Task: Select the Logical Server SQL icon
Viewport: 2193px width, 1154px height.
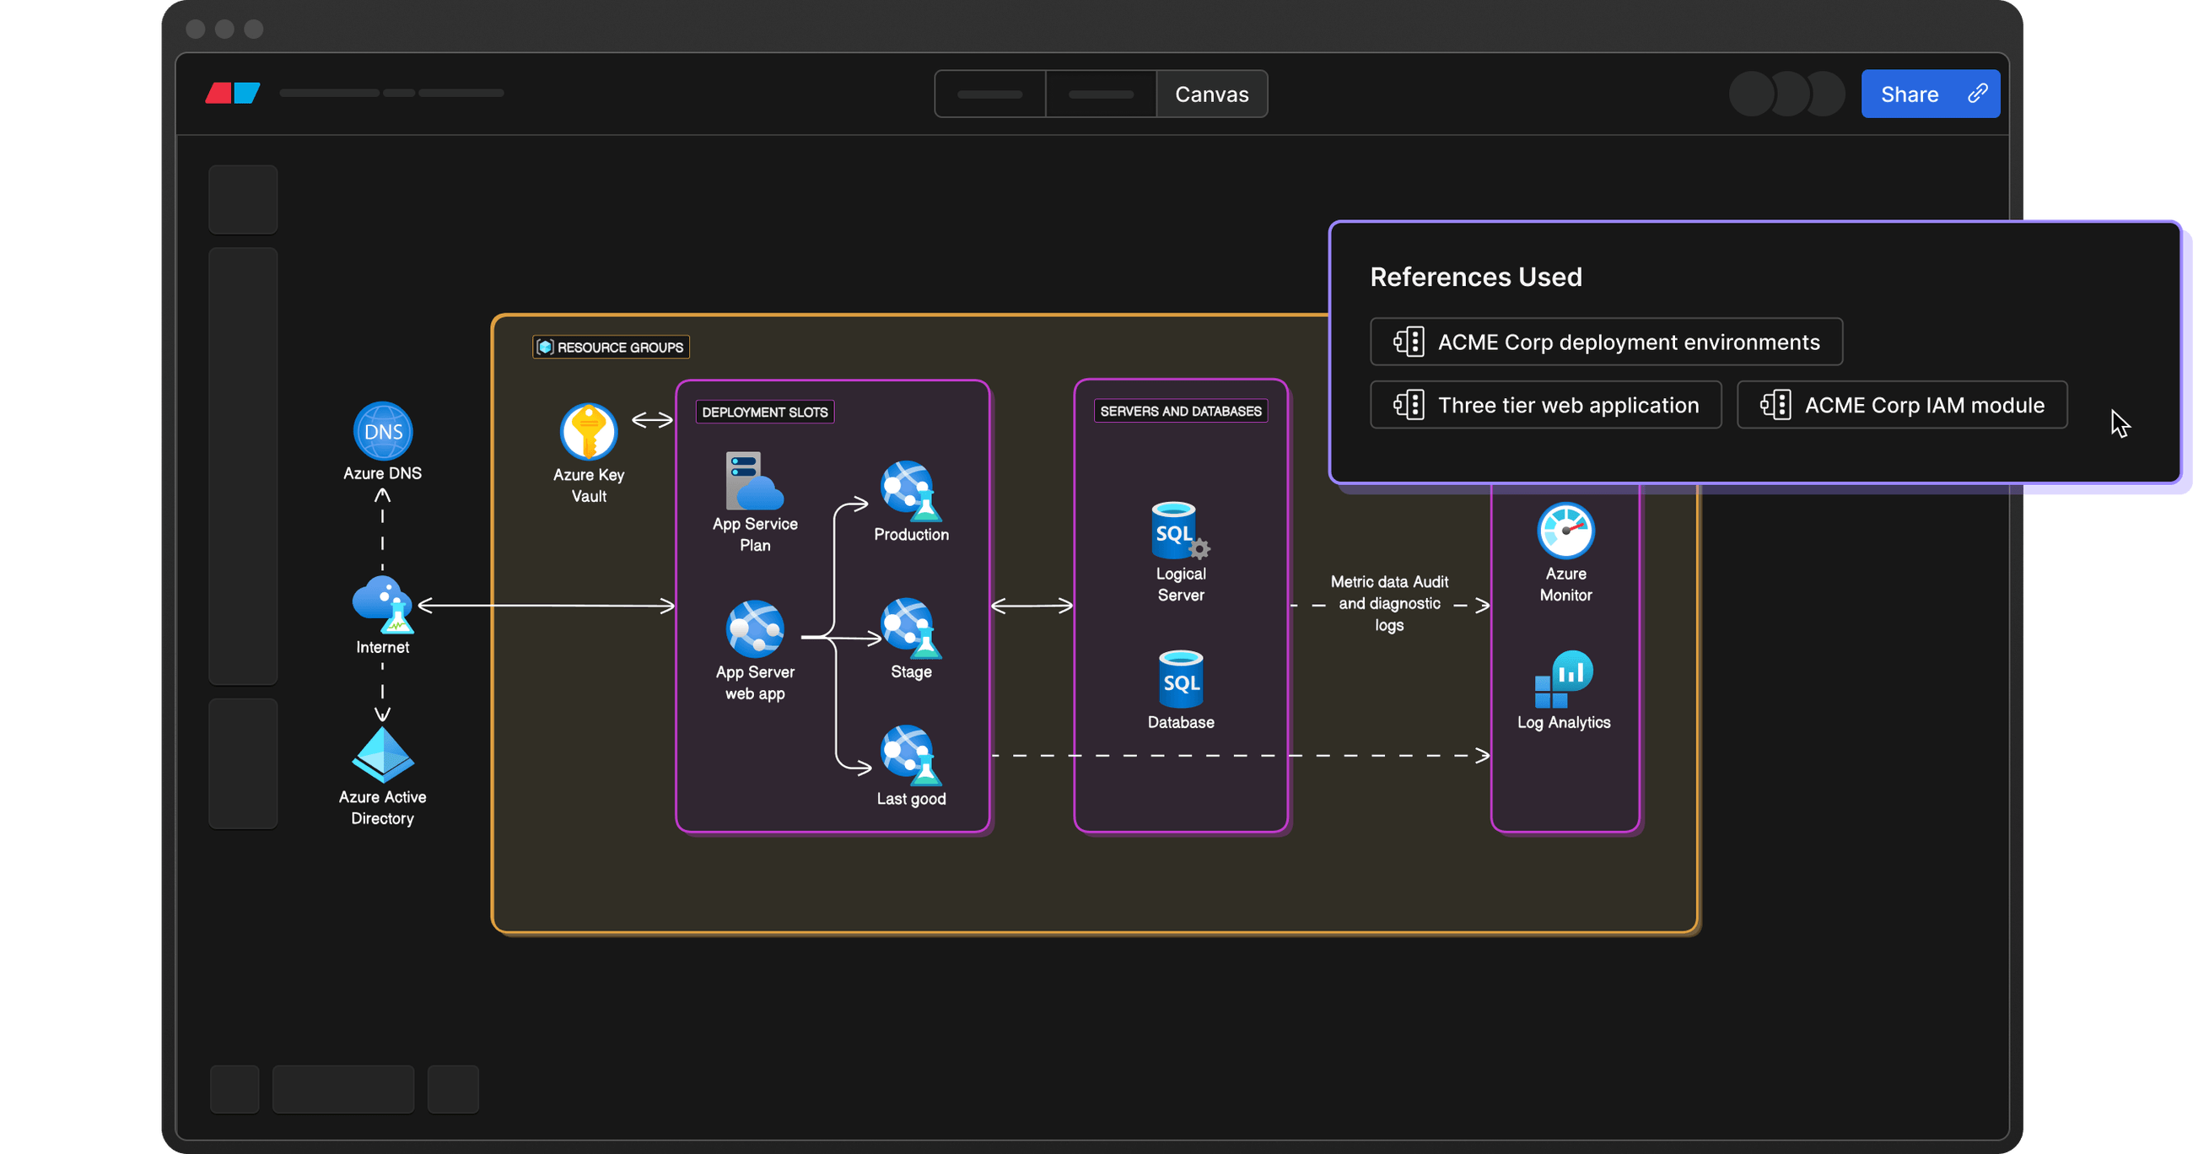Action: (x=1180, y=530)
